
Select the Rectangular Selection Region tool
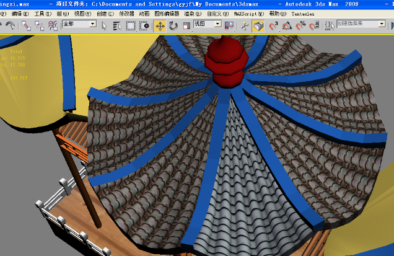pyautogui.click(x=131, y=25)
